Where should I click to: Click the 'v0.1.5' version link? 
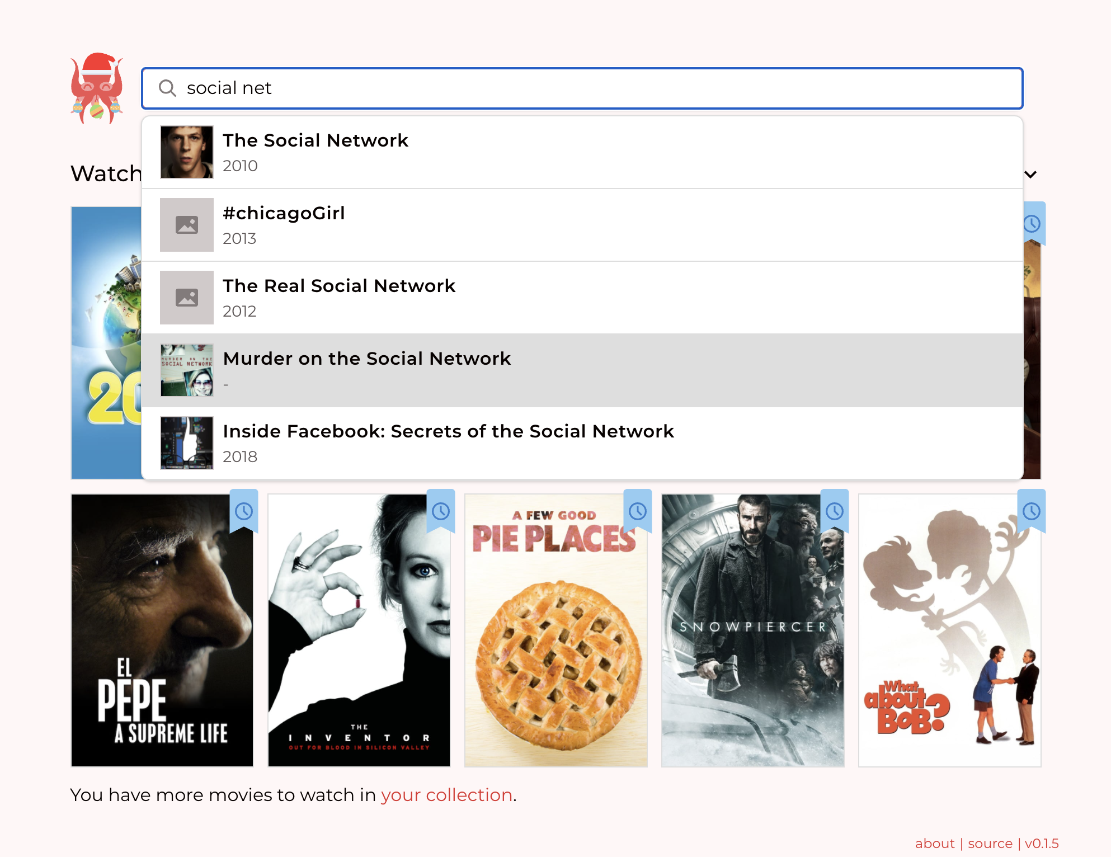(1042, 844)
